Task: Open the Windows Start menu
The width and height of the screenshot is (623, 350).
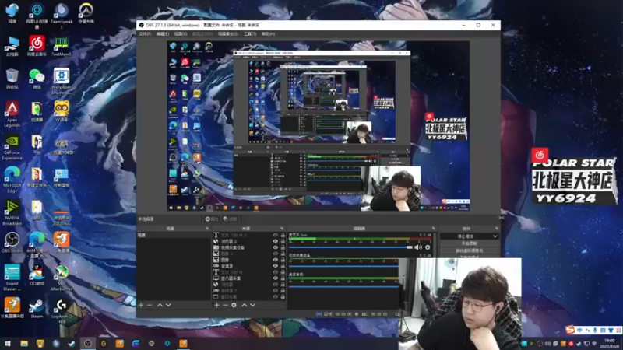Action: point(8,344)
